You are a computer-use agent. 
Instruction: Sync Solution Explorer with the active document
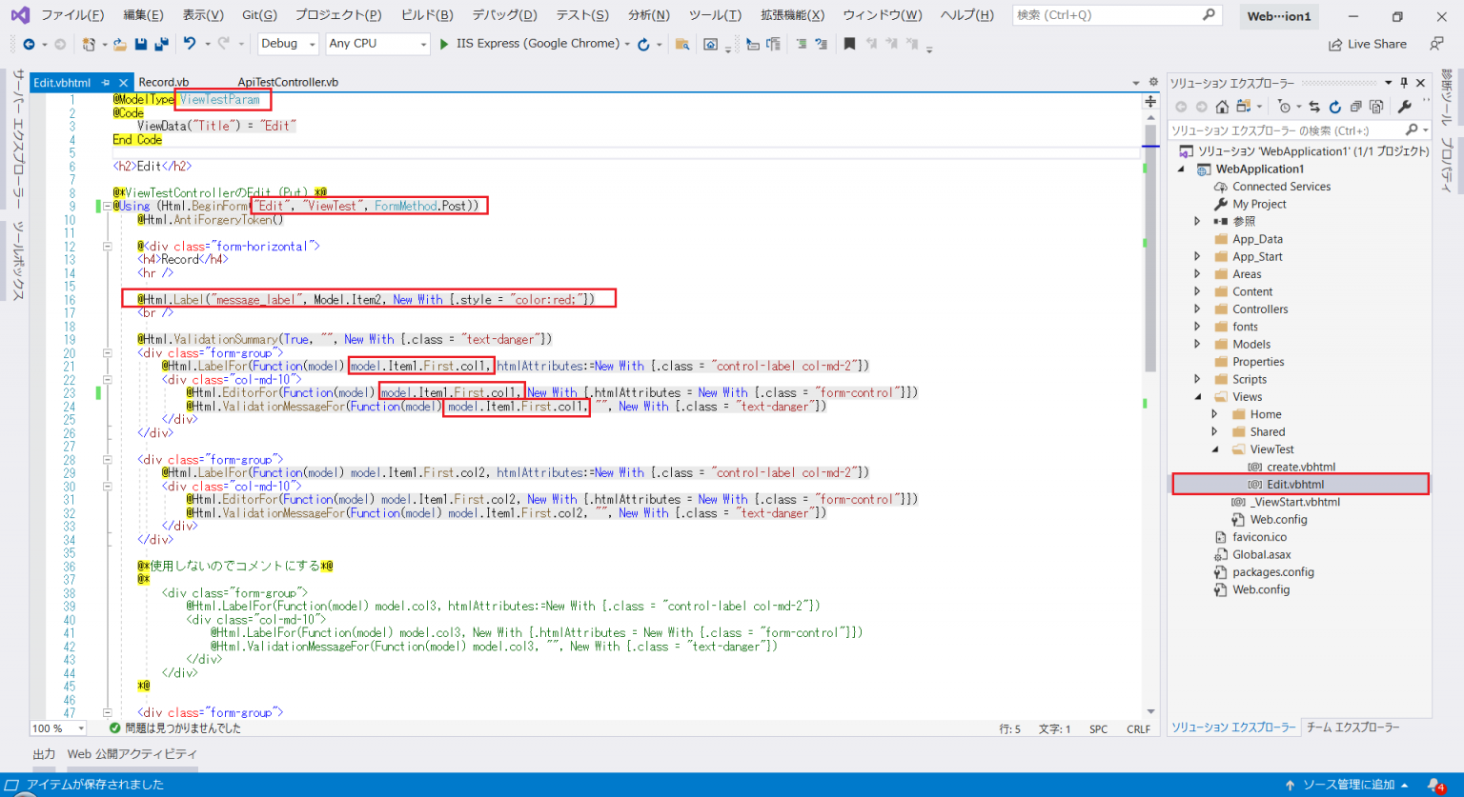coord(1314,106)
